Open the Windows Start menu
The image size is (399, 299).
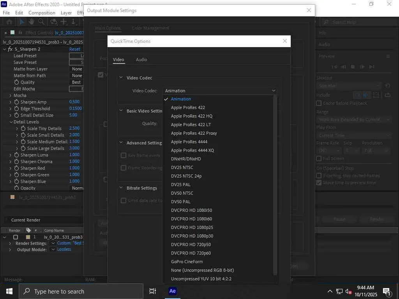9,291
